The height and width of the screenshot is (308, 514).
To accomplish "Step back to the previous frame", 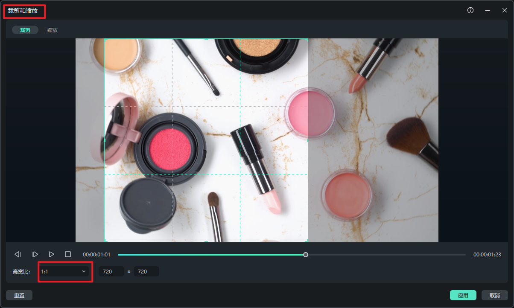I will pos(18,254).
